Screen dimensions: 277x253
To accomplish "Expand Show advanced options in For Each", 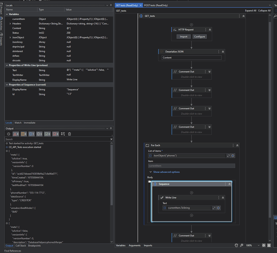I will tap(166, 172).
